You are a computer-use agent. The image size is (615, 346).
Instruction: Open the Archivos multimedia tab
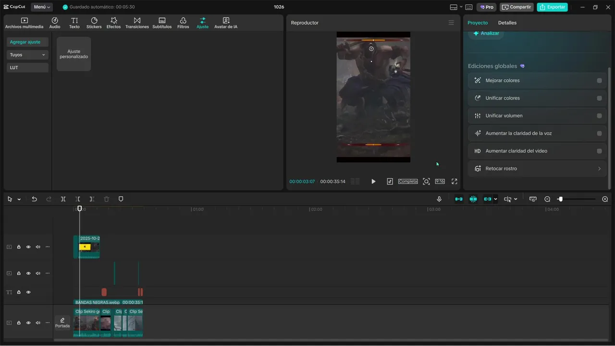[x=24, y=23]
